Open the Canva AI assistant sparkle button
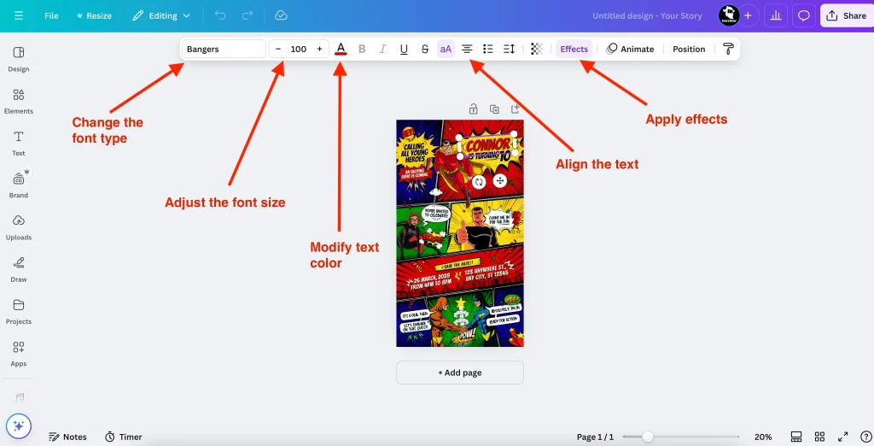This screenshot has height=446, width=874. pyautogui.click(x=19, y=425)
